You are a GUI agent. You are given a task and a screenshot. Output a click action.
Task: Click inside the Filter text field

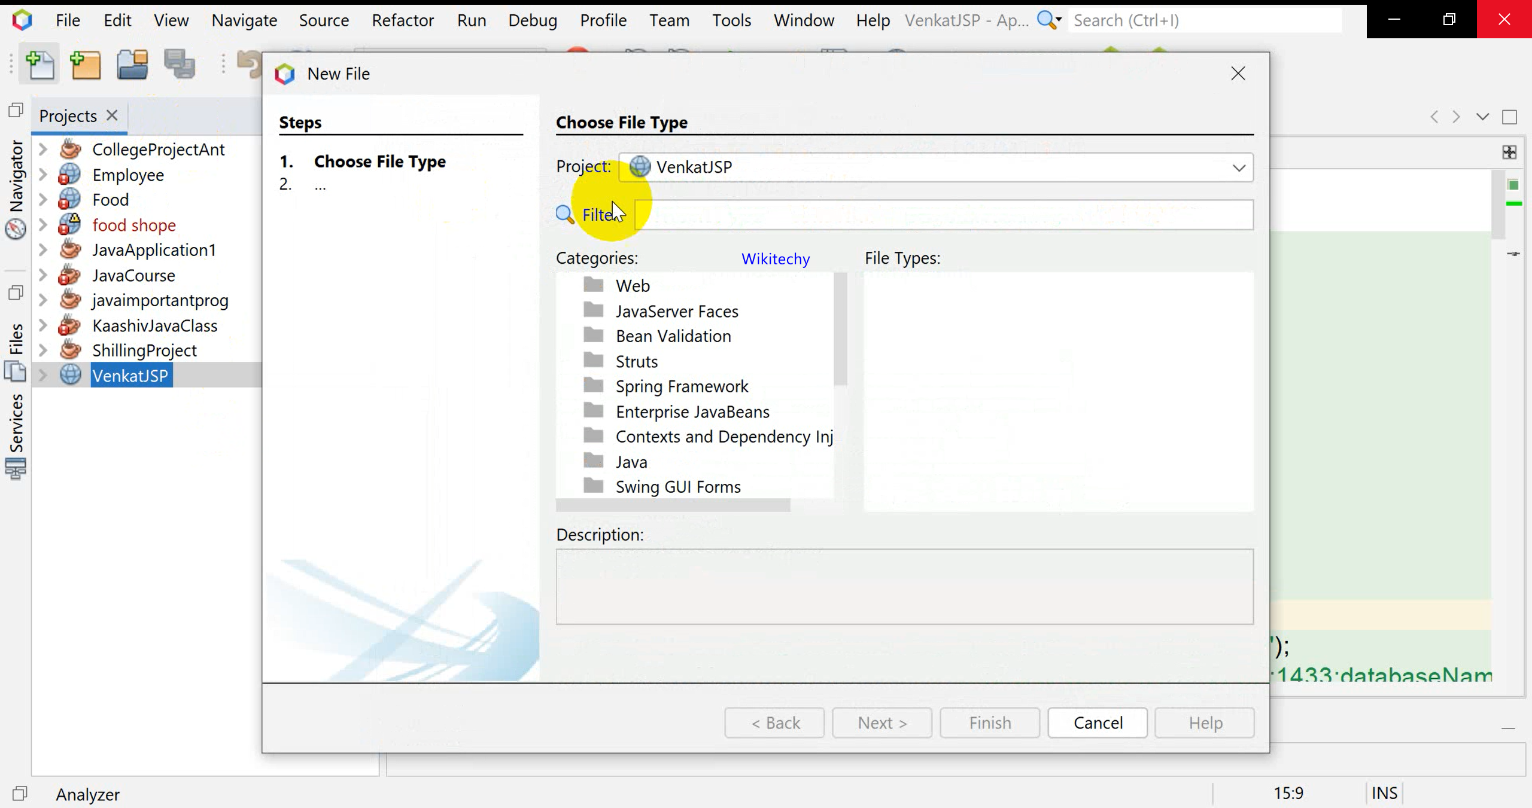click(x=946, y=215)
